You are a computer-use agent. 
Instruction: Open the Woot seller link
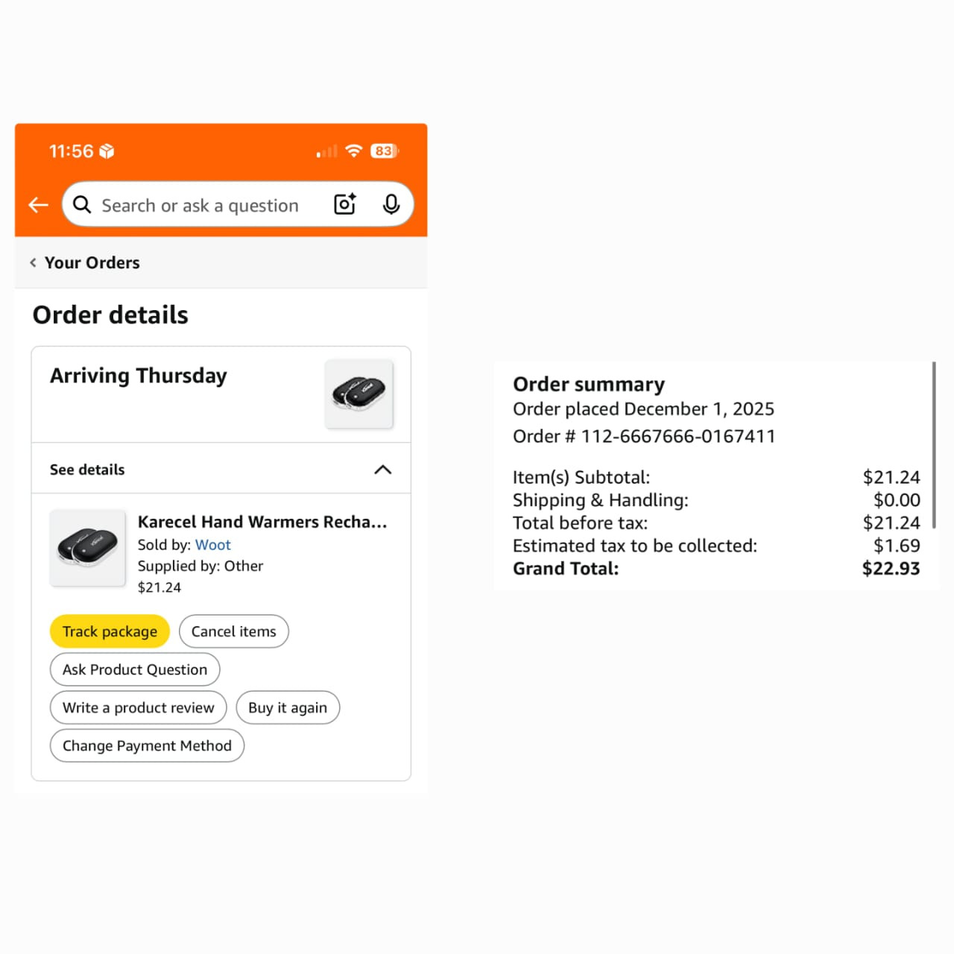pos(213,545)
